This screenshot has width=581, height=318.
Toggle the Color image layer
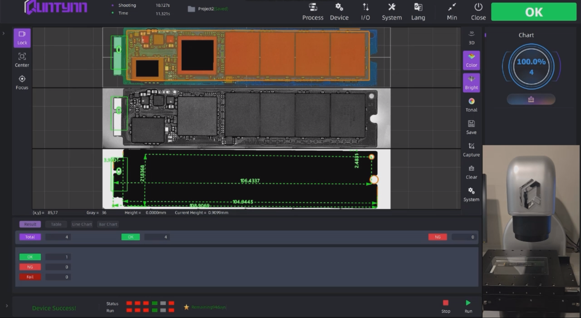(x=471, y=60)
